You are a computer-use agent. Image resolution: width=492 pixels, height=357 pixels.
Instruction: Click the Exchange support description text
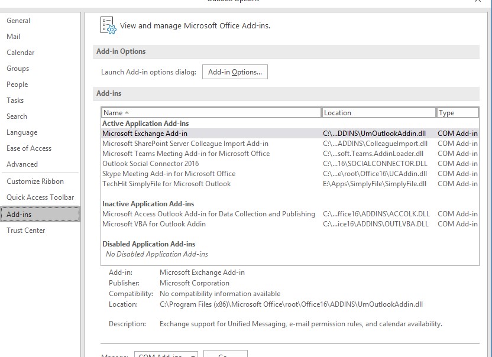coord(300,324)
